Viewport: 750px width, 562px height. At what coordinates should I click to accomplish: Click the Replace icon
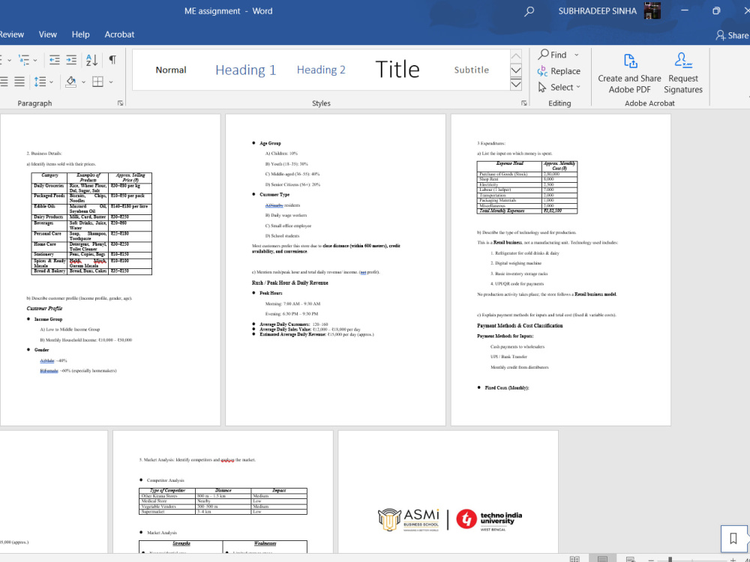click(542, 71)
